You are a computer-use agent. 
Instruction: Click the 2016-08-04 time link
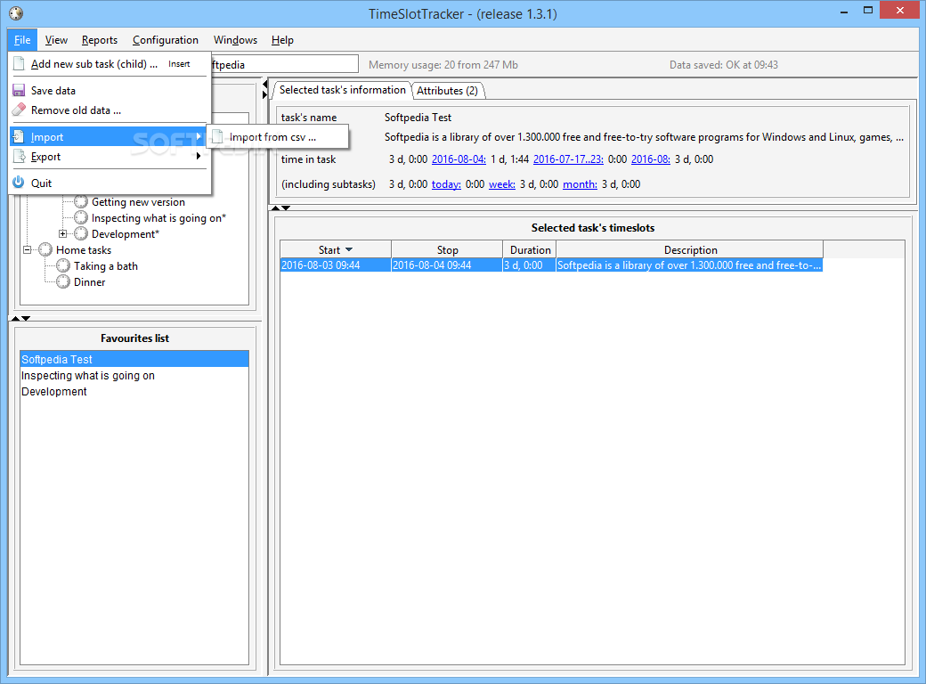pos(459,159)
